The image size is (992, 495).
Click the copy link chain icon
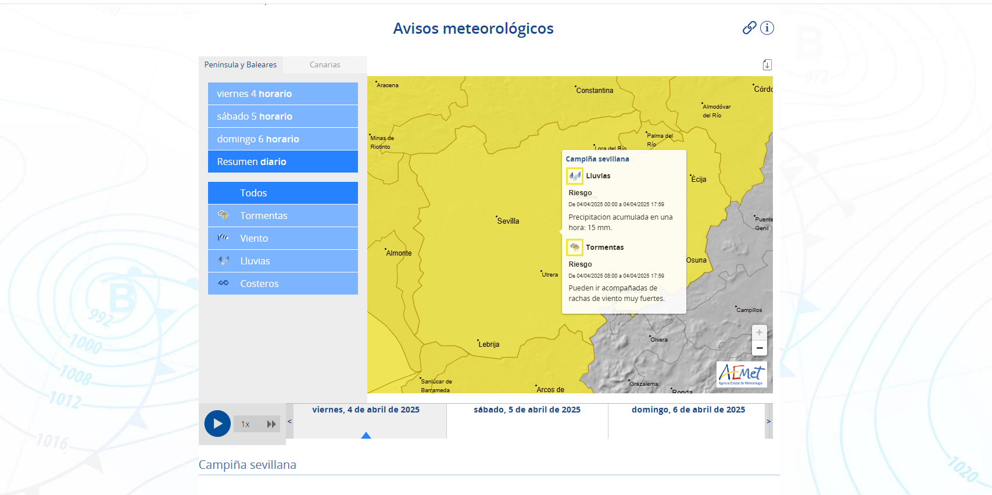749,28
